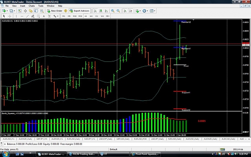Select the equidistant channel tool
The image size is (251, 157).
(33, 16)
